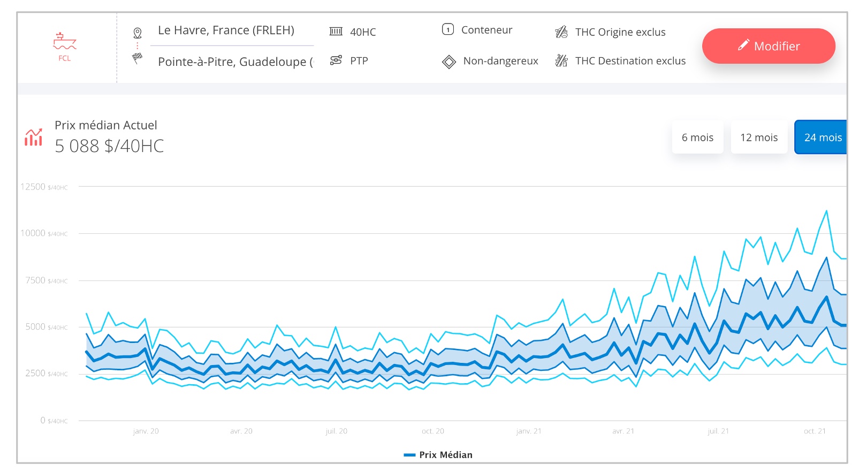Screen dimensions: 867x472
Task: Switch chart to 6 mois
Action: click(x=697, y=138)
